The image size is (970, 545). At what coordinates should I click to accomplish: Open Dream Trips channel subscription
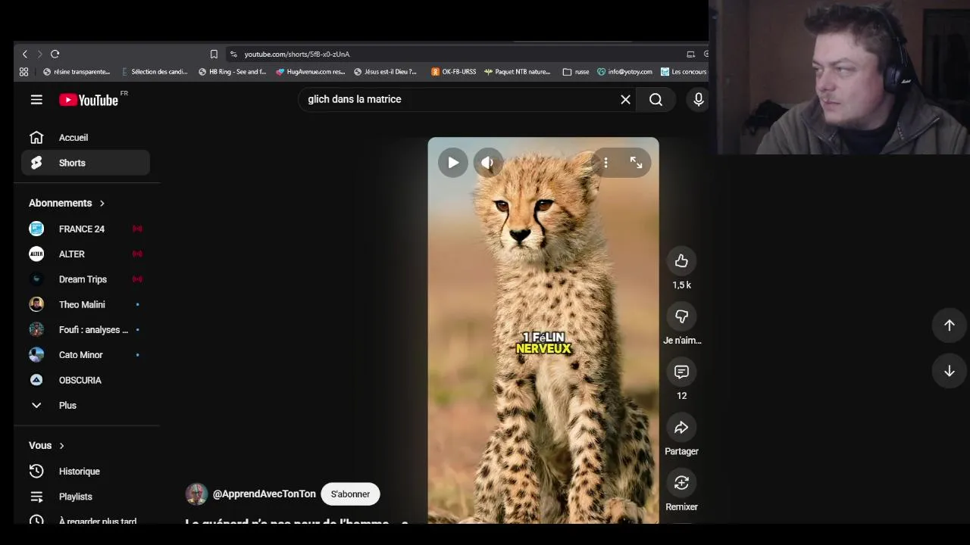click(86, 279)
